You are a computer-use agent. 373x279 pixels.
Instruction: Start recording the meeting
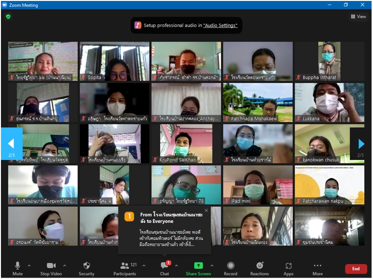(230, 268)
